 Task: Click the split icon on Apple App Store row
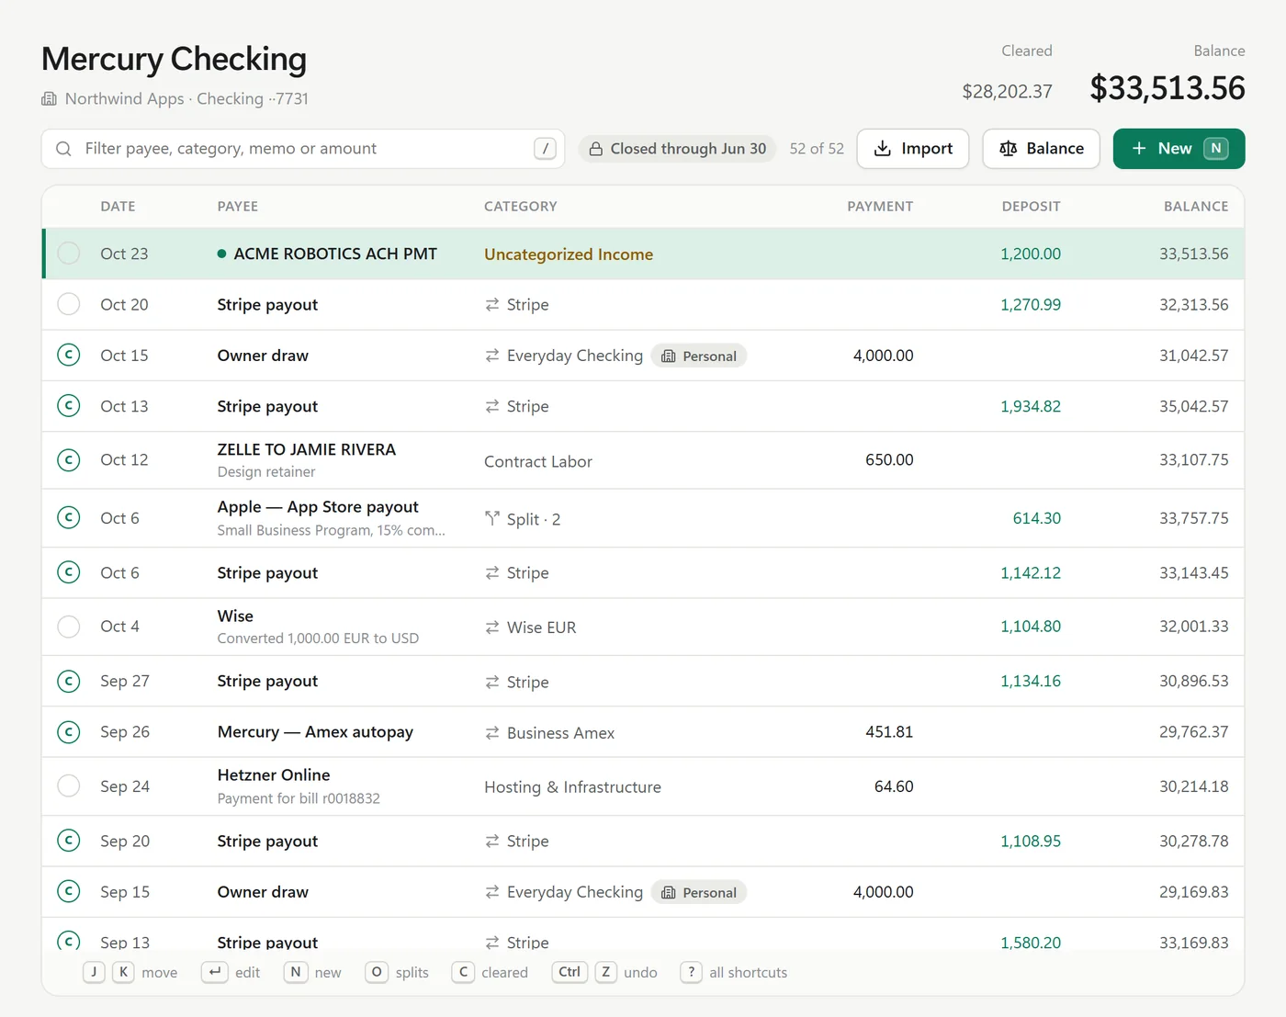[x=492, y=519]
